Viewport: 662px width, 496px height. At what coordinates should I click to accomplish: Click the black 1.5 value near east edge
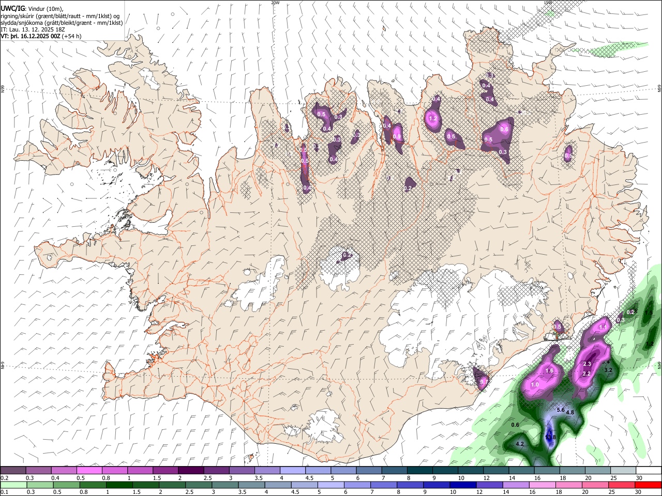point(650,313)
